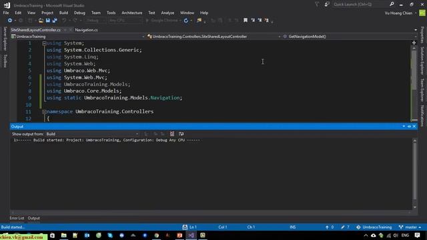Image resolution: width=427 pixels, height=240 pixels.
Task: Click the Save floppy disk icon
Action: 48,21
